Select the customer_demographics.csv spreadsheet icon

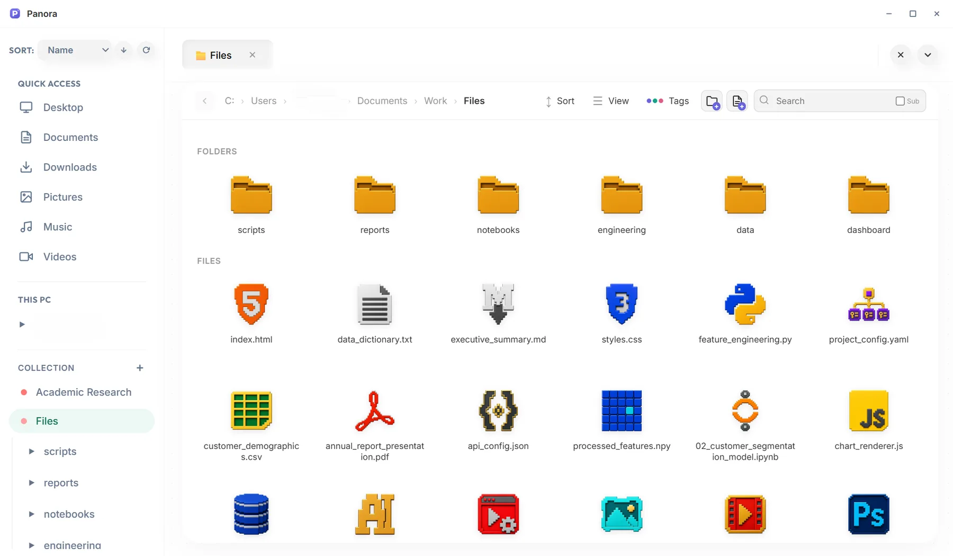click(251, 410)
